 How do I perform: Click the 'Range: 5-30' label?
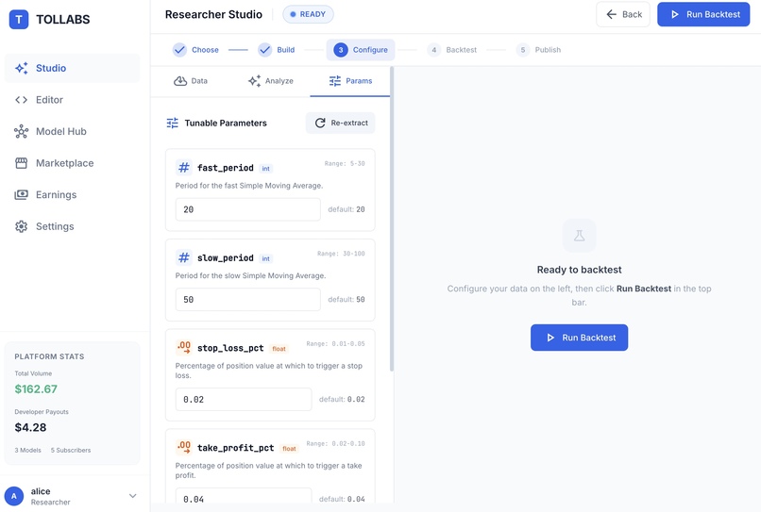pyautogui.click(x=345, y=164)
